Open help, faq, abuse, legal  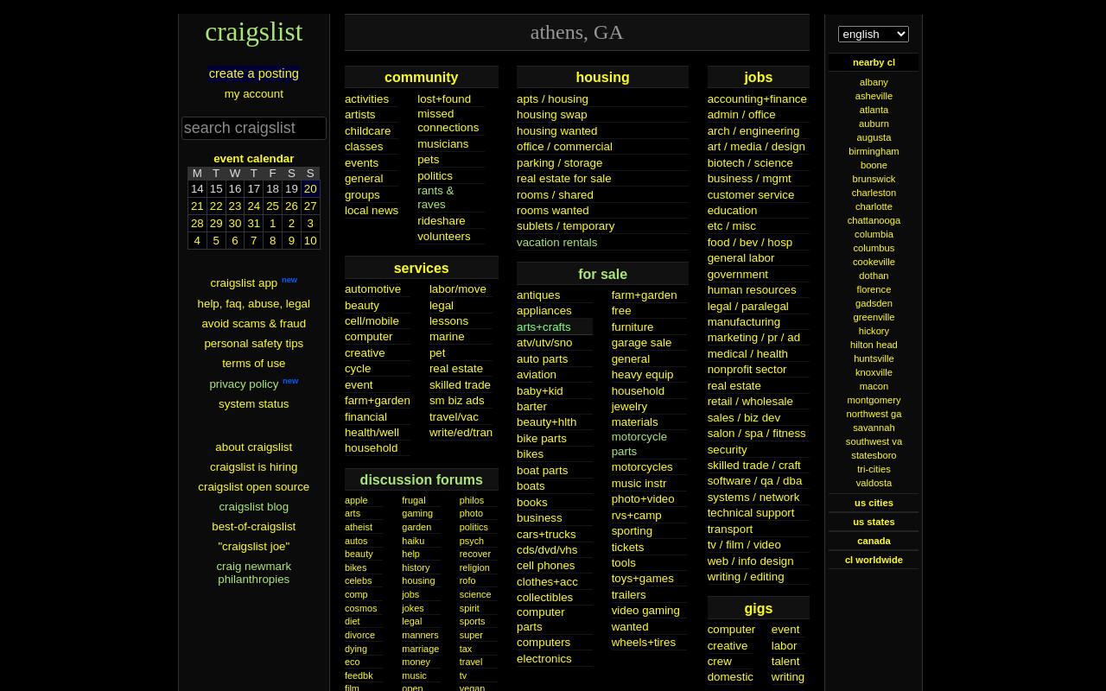tap(253, 303)
